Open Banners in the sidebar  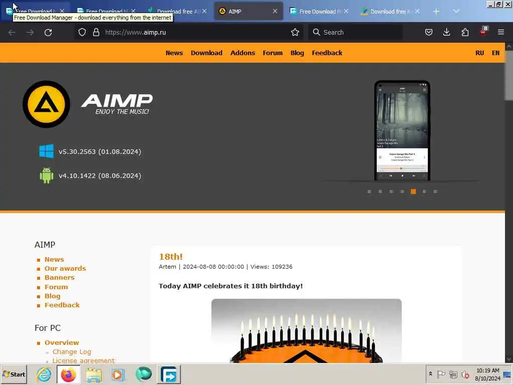coord(60,277)
